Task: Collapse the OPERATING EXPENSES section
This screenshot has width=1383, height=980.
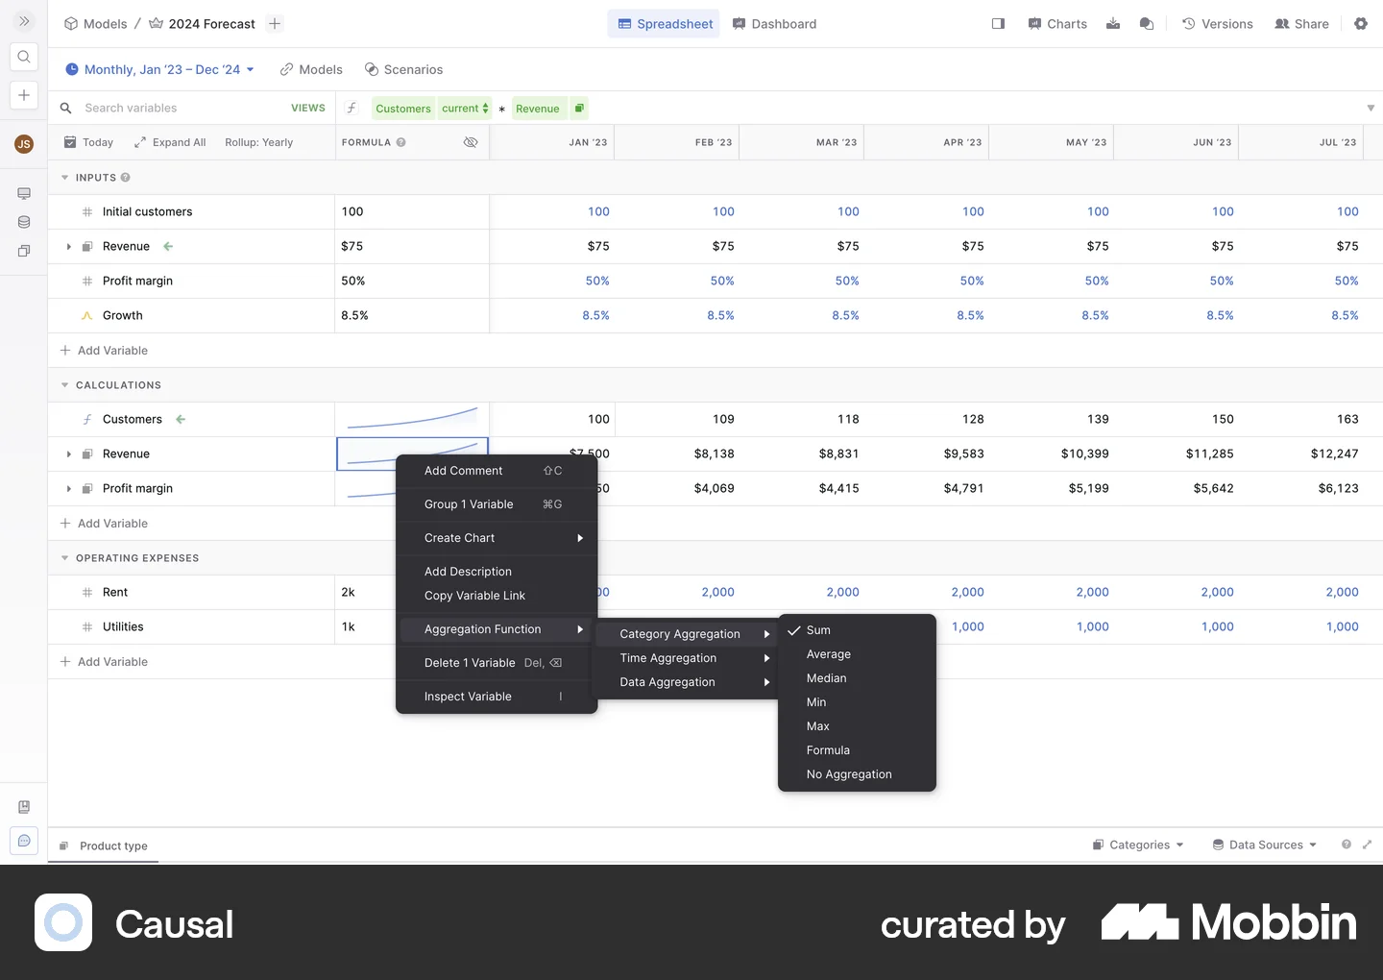Action: [x=64, y=558]
